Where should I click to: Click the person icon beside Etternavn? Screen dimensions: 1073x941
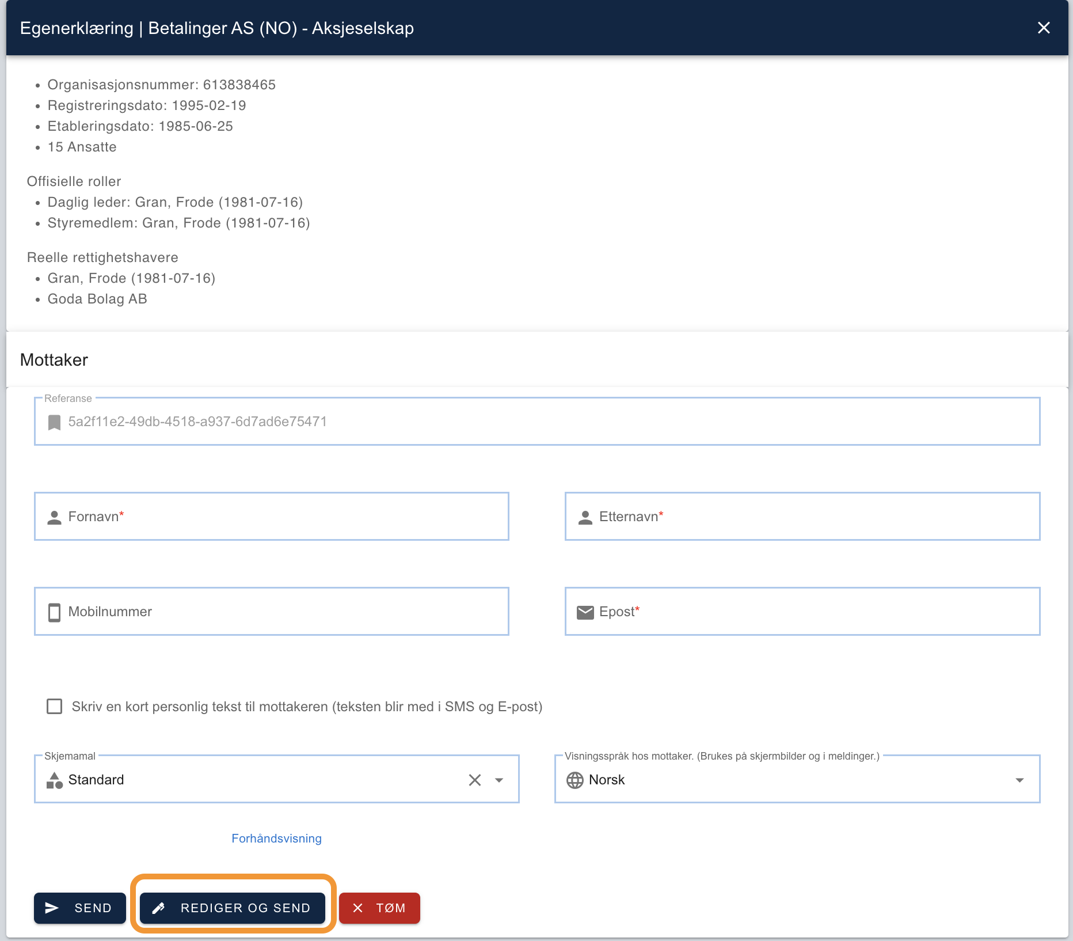click(x=585, y=517)
